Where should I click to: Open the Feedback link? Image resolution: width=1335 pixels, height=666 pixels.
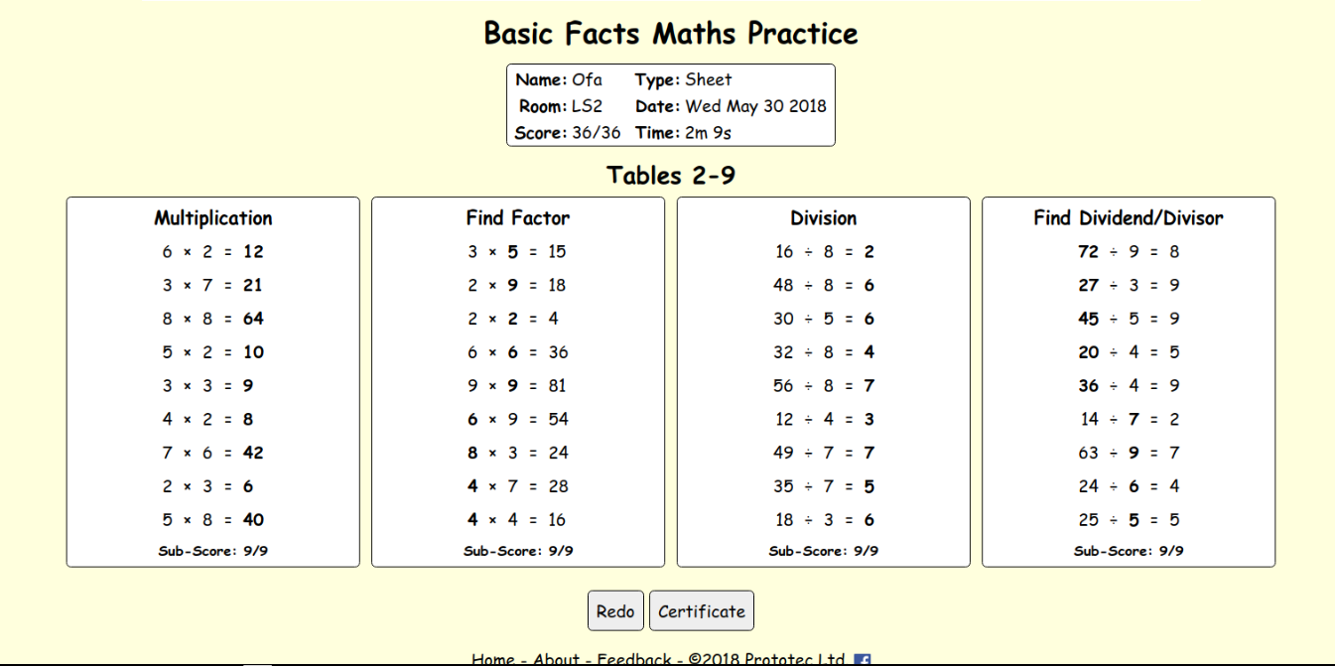[x=631, y=658]
